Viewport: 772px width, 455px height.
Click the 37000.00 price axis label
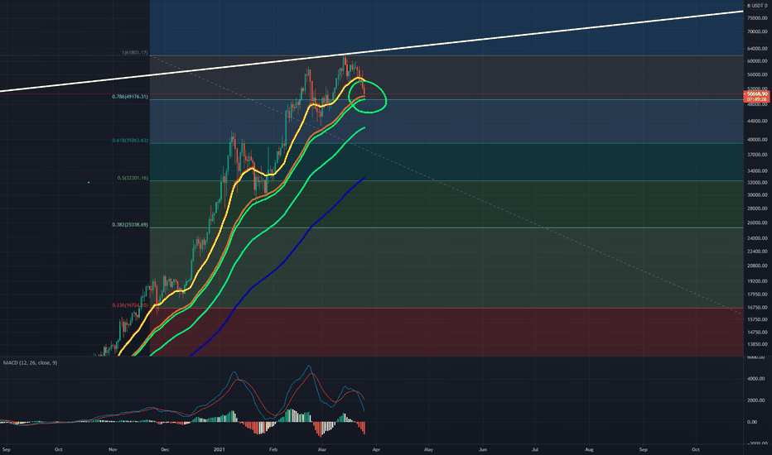coord(757,155)
